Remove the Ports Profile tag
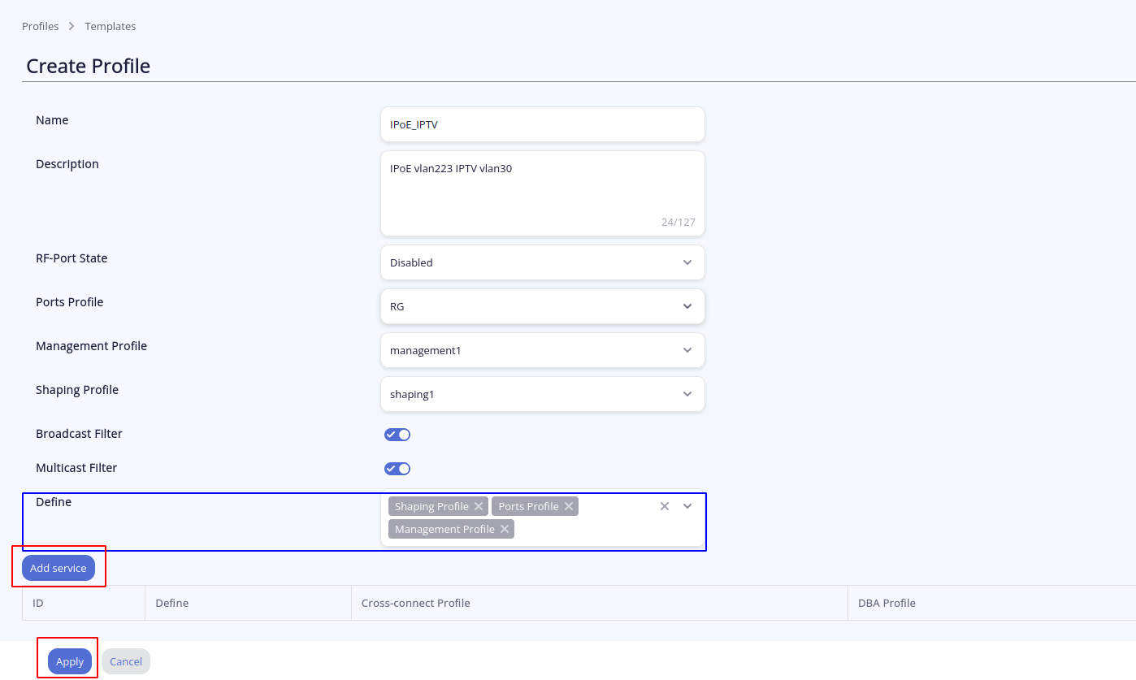 tap(569, 506)
